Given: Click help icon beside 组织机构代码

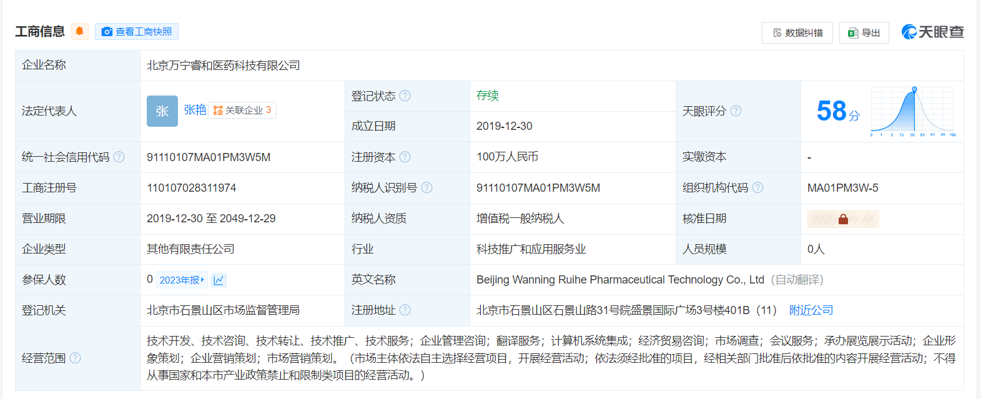Looking at the screenshot, I should (x=758, y=187).
